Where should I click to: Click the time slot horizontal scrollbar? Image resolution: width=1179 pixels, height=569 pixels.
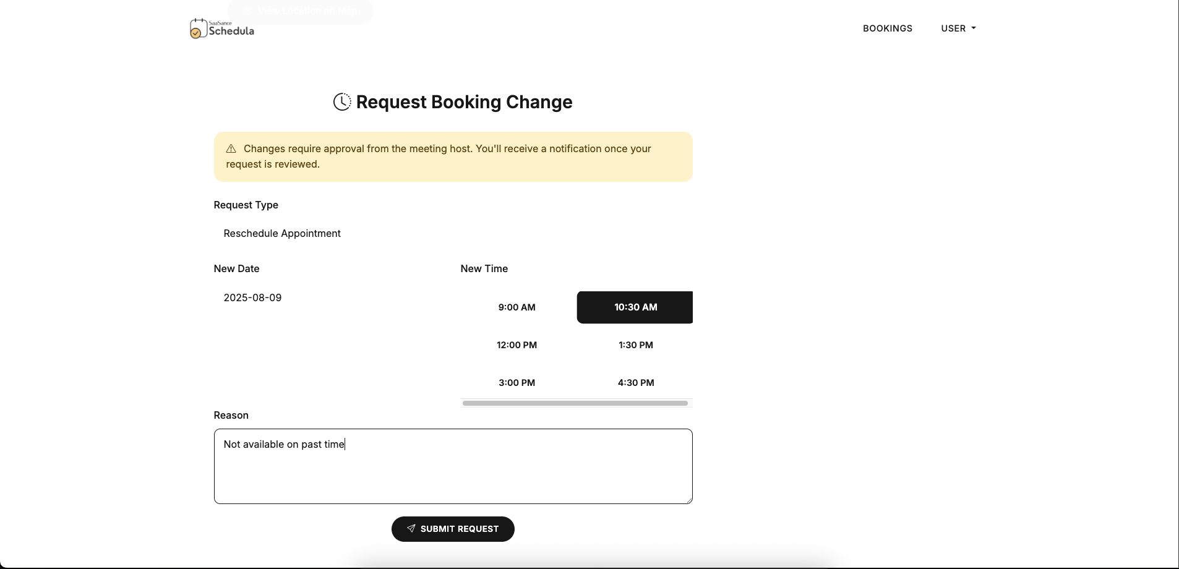click(575, 403)
